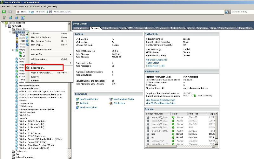Switch to the Hosts tab
254x159 pixels.
click(123, 28)
